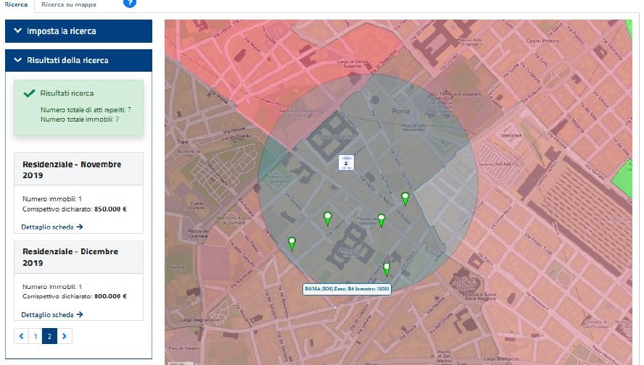Click the map cluster marker labeled 2
The width and height of the screenshot is (644, 365).
tap(346, 163)
